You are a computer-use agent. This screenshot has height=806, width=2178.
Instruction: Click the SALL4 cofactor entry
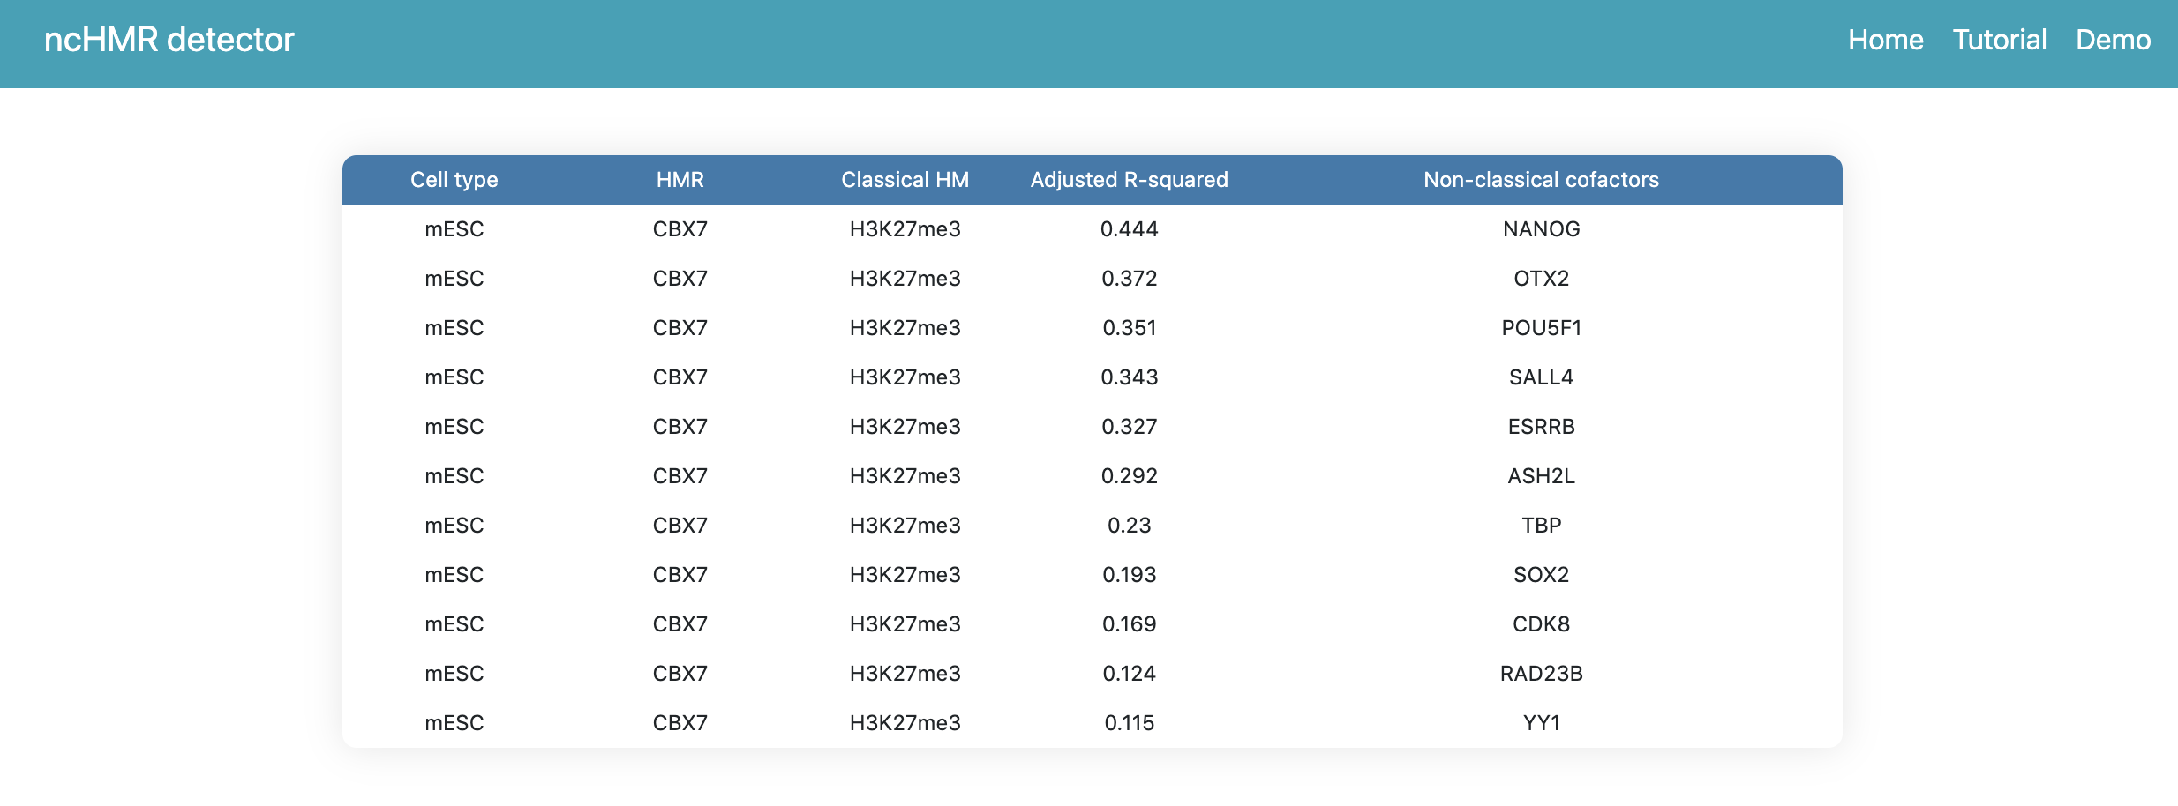(x=1541, y=377)
